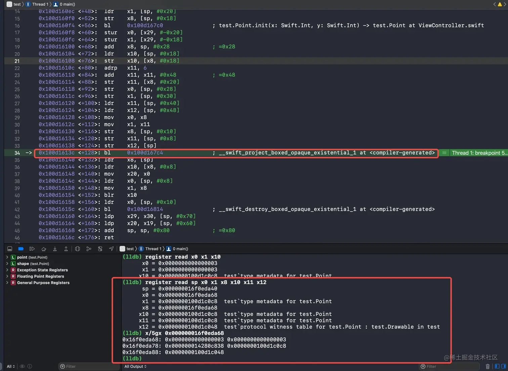Expand the shape variable row
The image size is (508, 371).
tap(7, 263)
